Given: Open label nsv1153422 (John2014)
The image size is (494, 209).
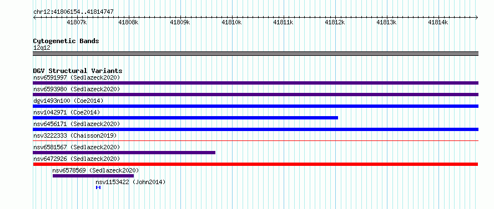Looking at the screenshot, I should click(130, 182).
